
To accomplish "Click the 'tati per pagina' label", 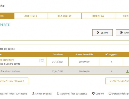I will (x=7, y=49).
